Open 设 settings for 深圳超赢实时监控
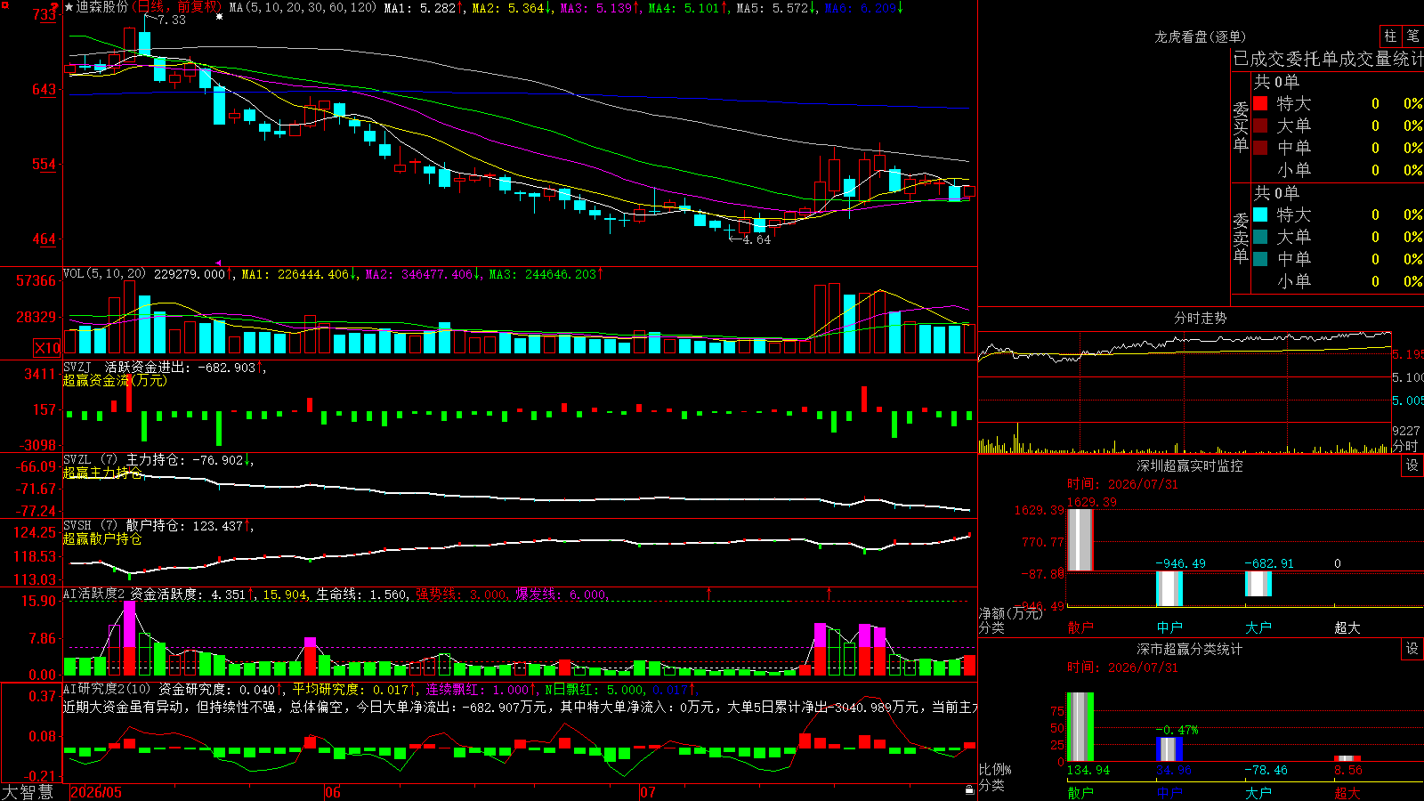Screen dimensions: 1424x801 (1412, 465)
